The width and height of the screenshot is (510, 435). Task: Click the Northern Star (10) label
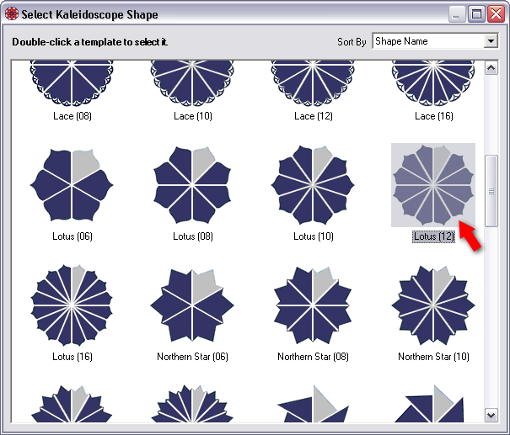[433, 357]
